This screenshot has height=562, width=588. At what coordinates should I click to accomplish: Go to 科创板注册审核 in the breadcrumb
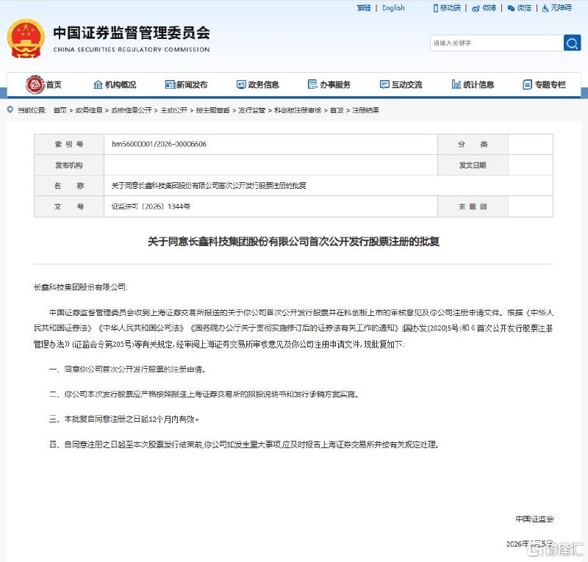pos(298,110)
